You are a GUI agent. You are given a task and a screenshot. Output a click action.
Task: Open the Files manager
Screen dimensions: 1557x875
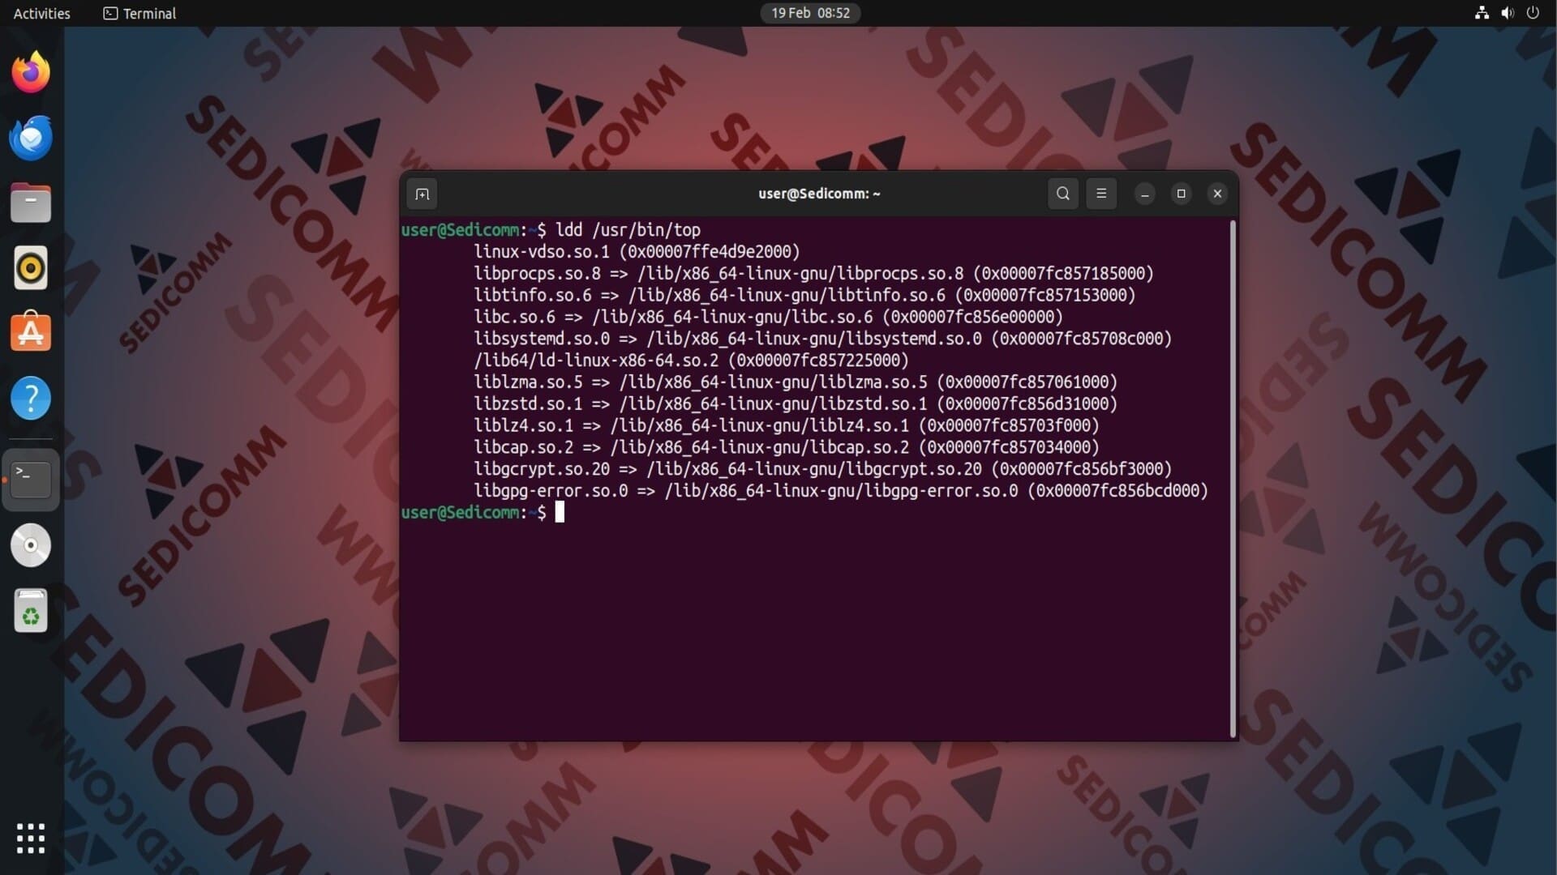click(31, 203)
